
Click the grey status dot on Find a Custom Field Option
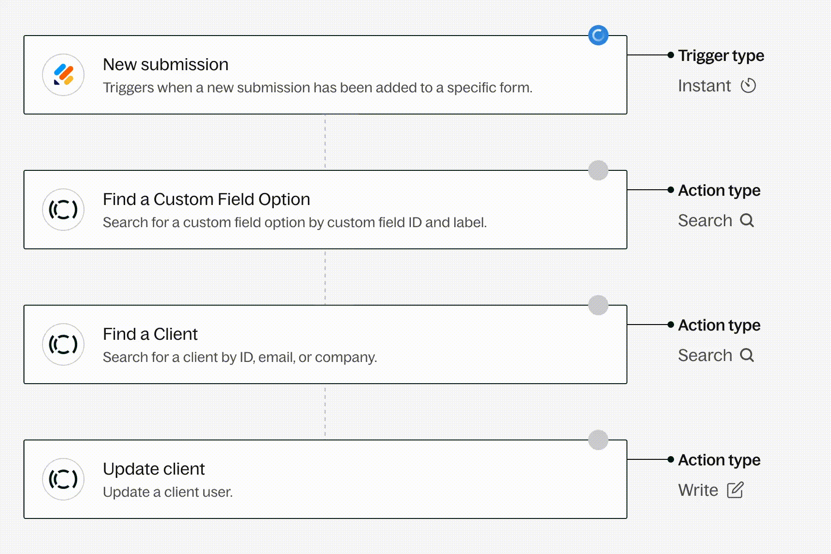click(x=598, y=170)
